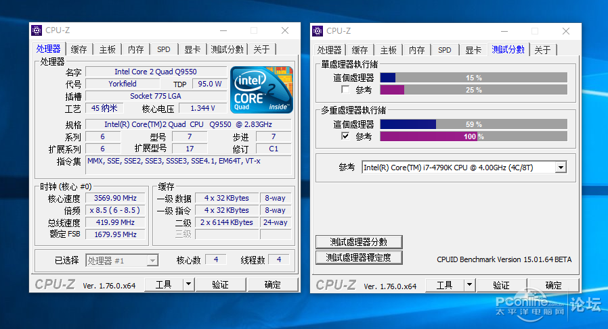Select the active 处理器 tab in left window
The width and height of the screenshot is (608, 329).
pyautogui.click(x=49, y=49)
